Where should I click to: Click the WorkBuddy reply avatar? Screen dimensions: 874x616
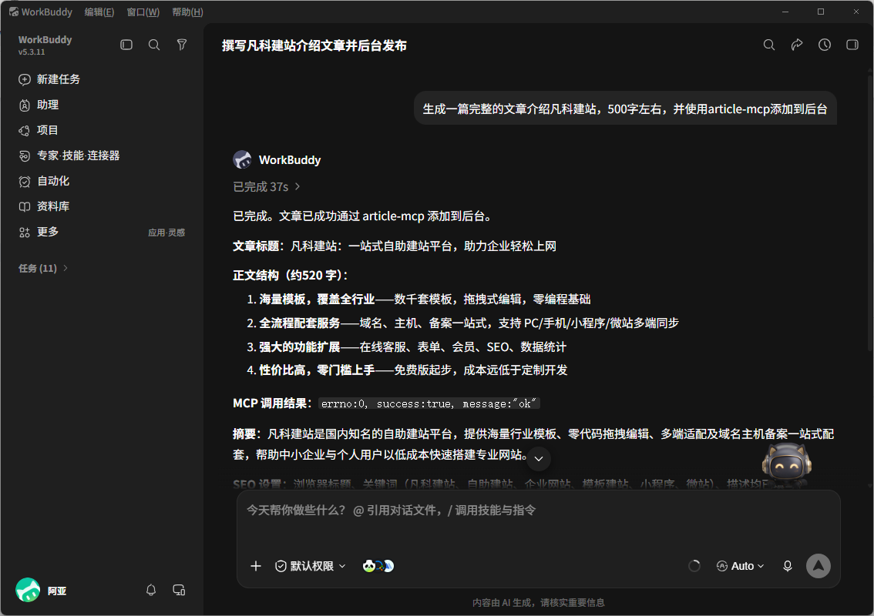(x=242, y=160)
